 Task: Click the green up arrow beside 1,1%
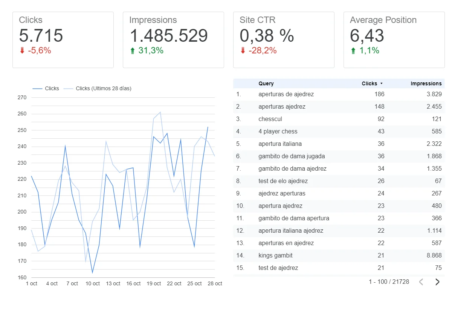(x=353, y=51)
